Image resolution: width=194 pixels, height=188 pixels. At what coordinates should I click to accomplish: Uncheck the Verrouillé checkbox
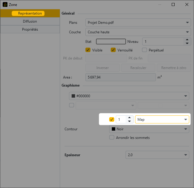[x=113, y=50]
